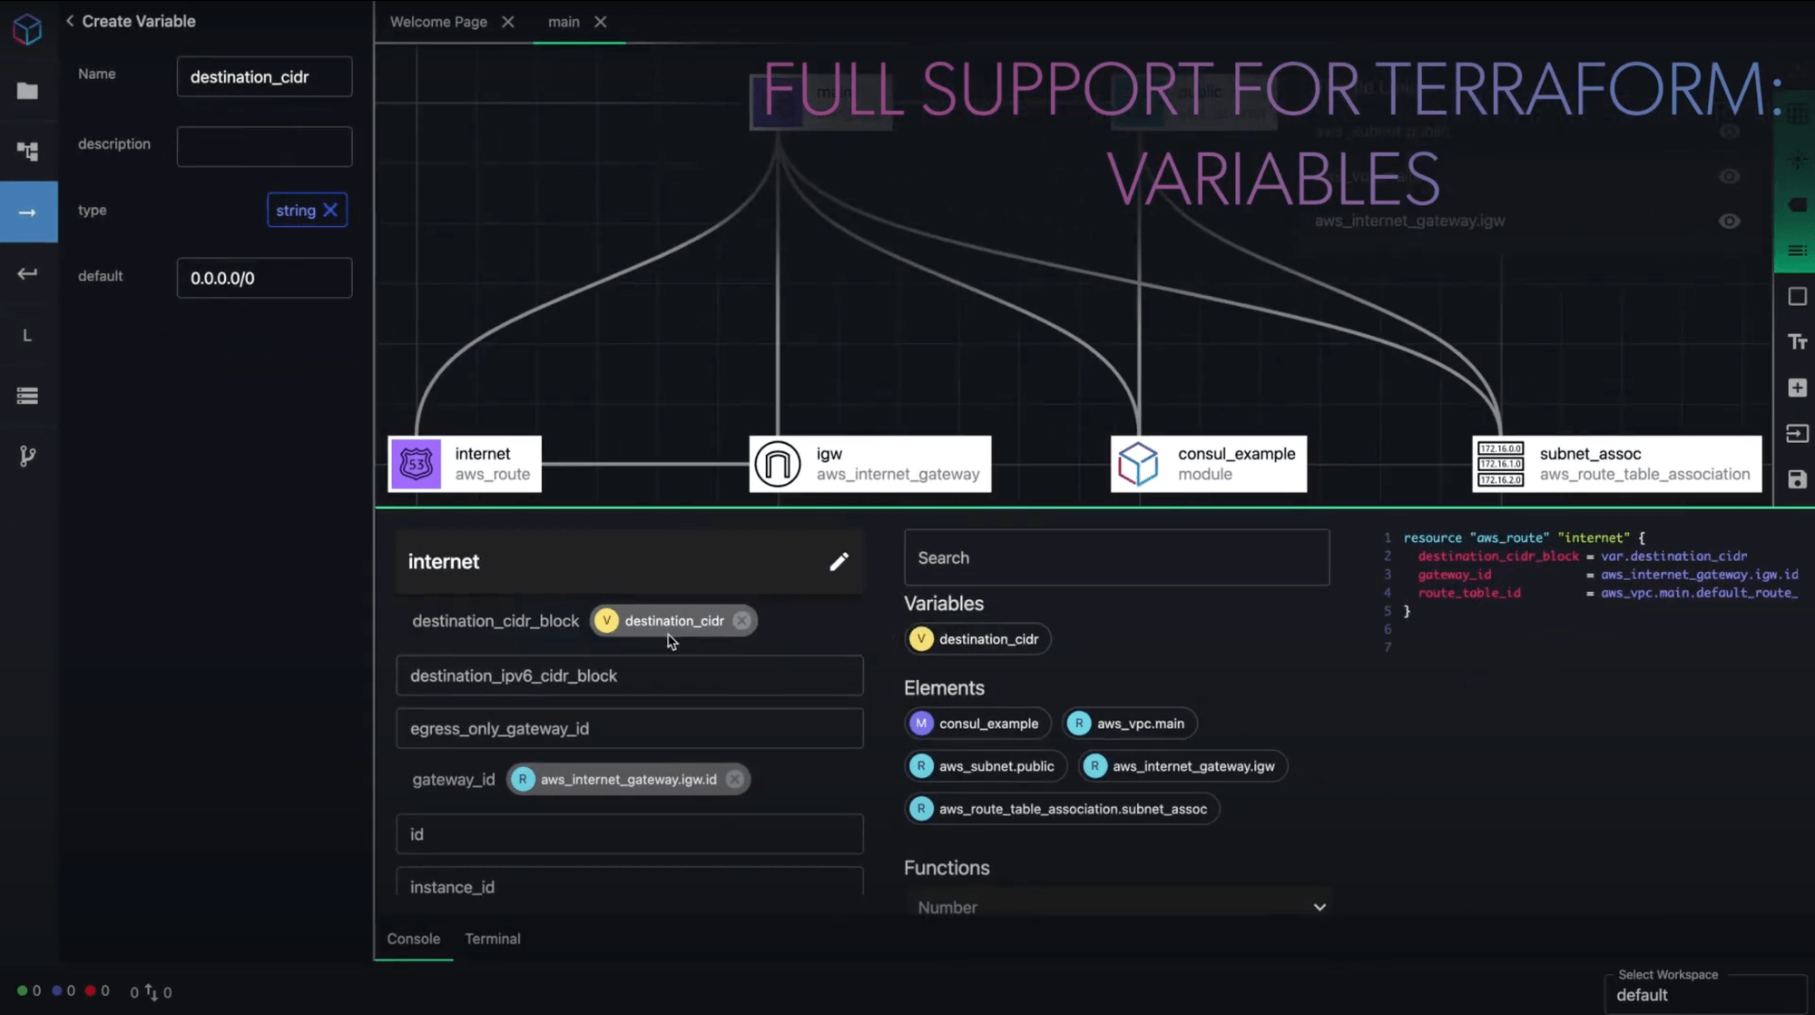1815x1015 pixels.
Task: Open the folder icon in left sidebar
Action: coord(27,91)
